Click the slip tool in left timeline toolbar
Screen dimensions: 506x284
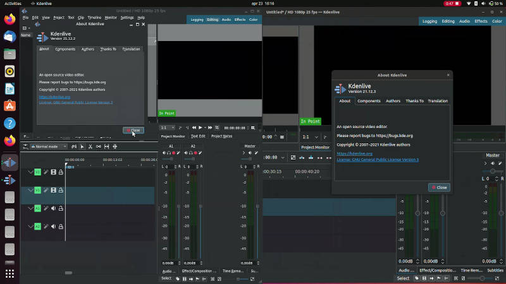coord(106,146)
